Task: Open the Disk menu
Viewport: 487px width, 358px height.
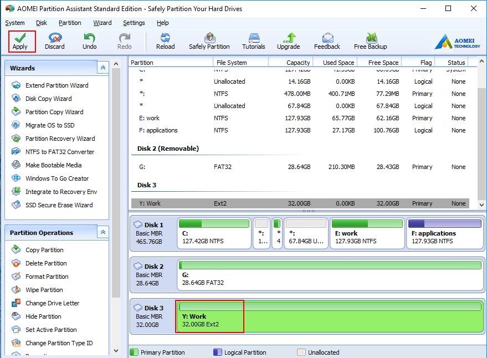Action: [42, 23]
